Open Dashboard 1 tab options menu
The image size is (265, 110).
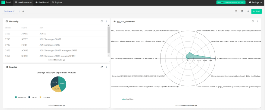19,11
